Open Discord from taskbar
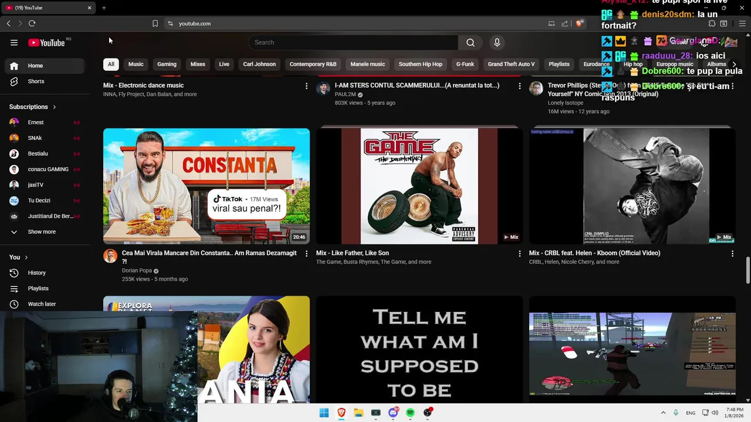Image resolution: width=751 pixels, height=422 pixels. point(393,413)
